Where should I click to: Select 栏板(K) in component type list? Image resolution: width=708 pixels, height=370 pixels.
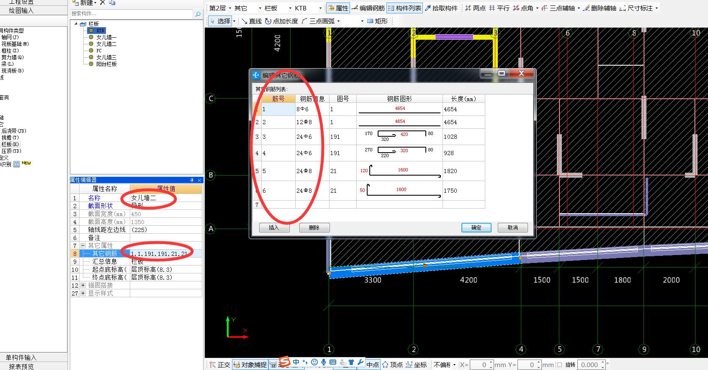pyautogui.click(x=10, y=144)
